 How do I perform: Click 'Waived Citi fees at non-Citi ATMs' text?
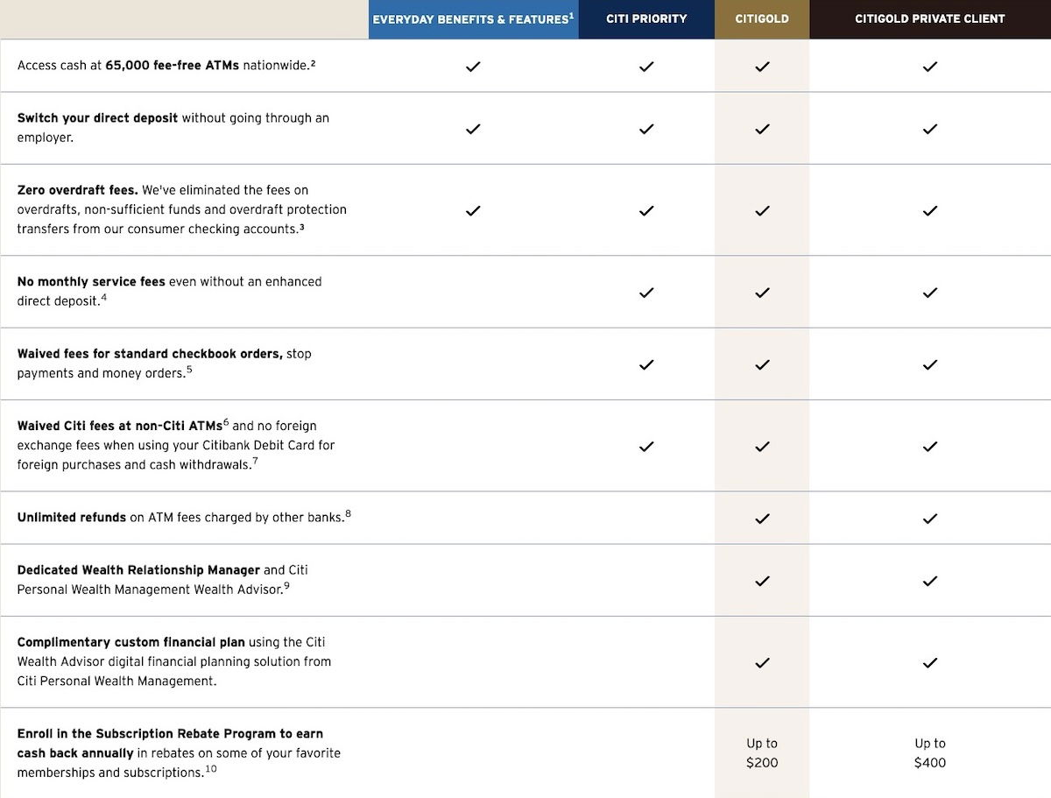[x=120, y=426]
